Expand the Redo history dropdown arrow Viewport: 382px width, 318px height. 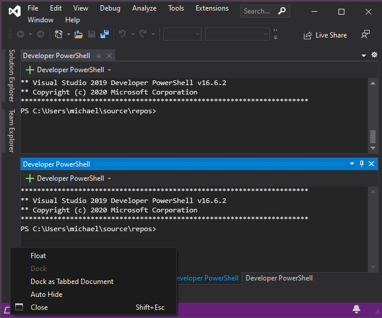click(153, 34)
